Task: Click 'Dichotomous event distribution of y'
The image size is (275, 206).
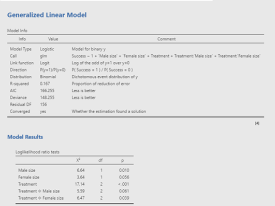Action: point(105,77)
